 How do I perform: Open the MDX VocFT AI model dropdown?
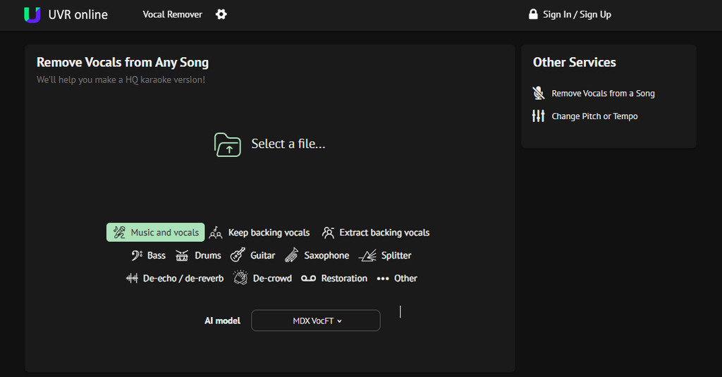316,321
